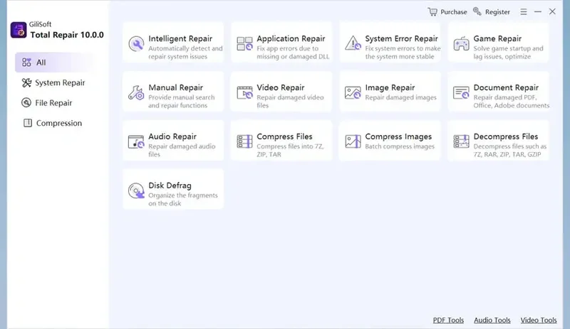Open the hamburger menu icon
This screenshot has height=329, width=570.
pos(524,12)
